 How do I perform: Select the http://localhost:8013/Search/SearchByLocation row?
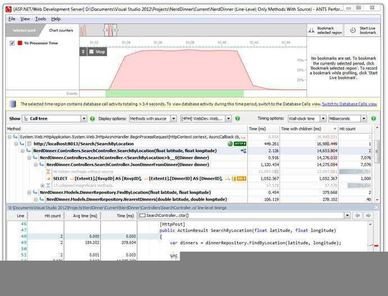189,144
